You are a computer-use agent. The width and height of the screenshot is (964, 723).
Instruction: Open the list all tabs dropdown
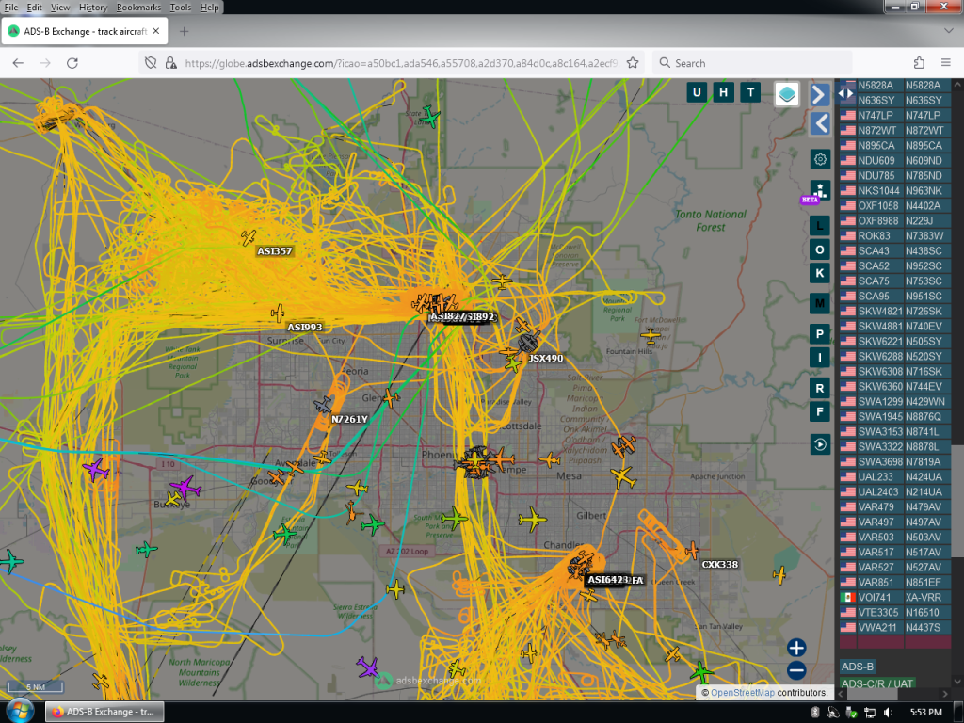pyautogui.click(x=948, y=31)
